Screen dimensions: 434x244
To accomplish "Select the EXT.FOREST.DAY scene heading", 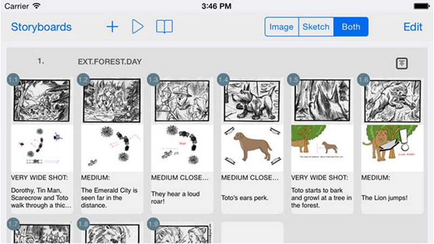I will tap(110, 61).
